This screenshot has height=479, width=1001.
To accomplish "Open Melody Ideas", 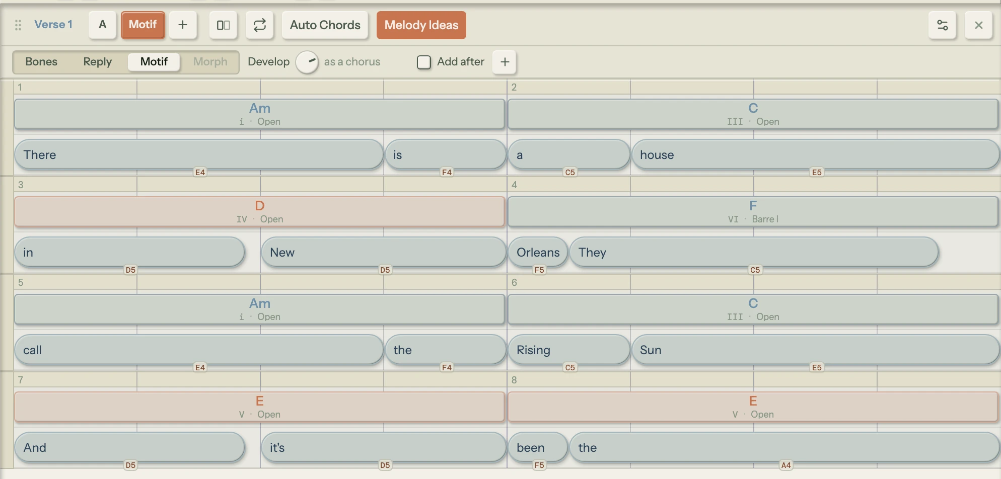I will tap(421, 25).
